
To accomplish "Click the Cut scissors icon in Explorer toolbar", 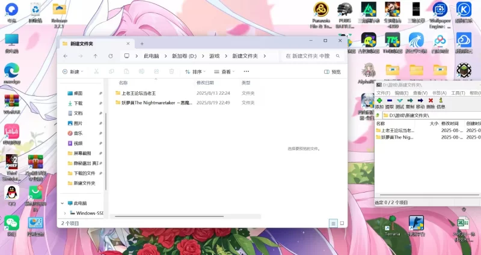I will coord(96,71).
